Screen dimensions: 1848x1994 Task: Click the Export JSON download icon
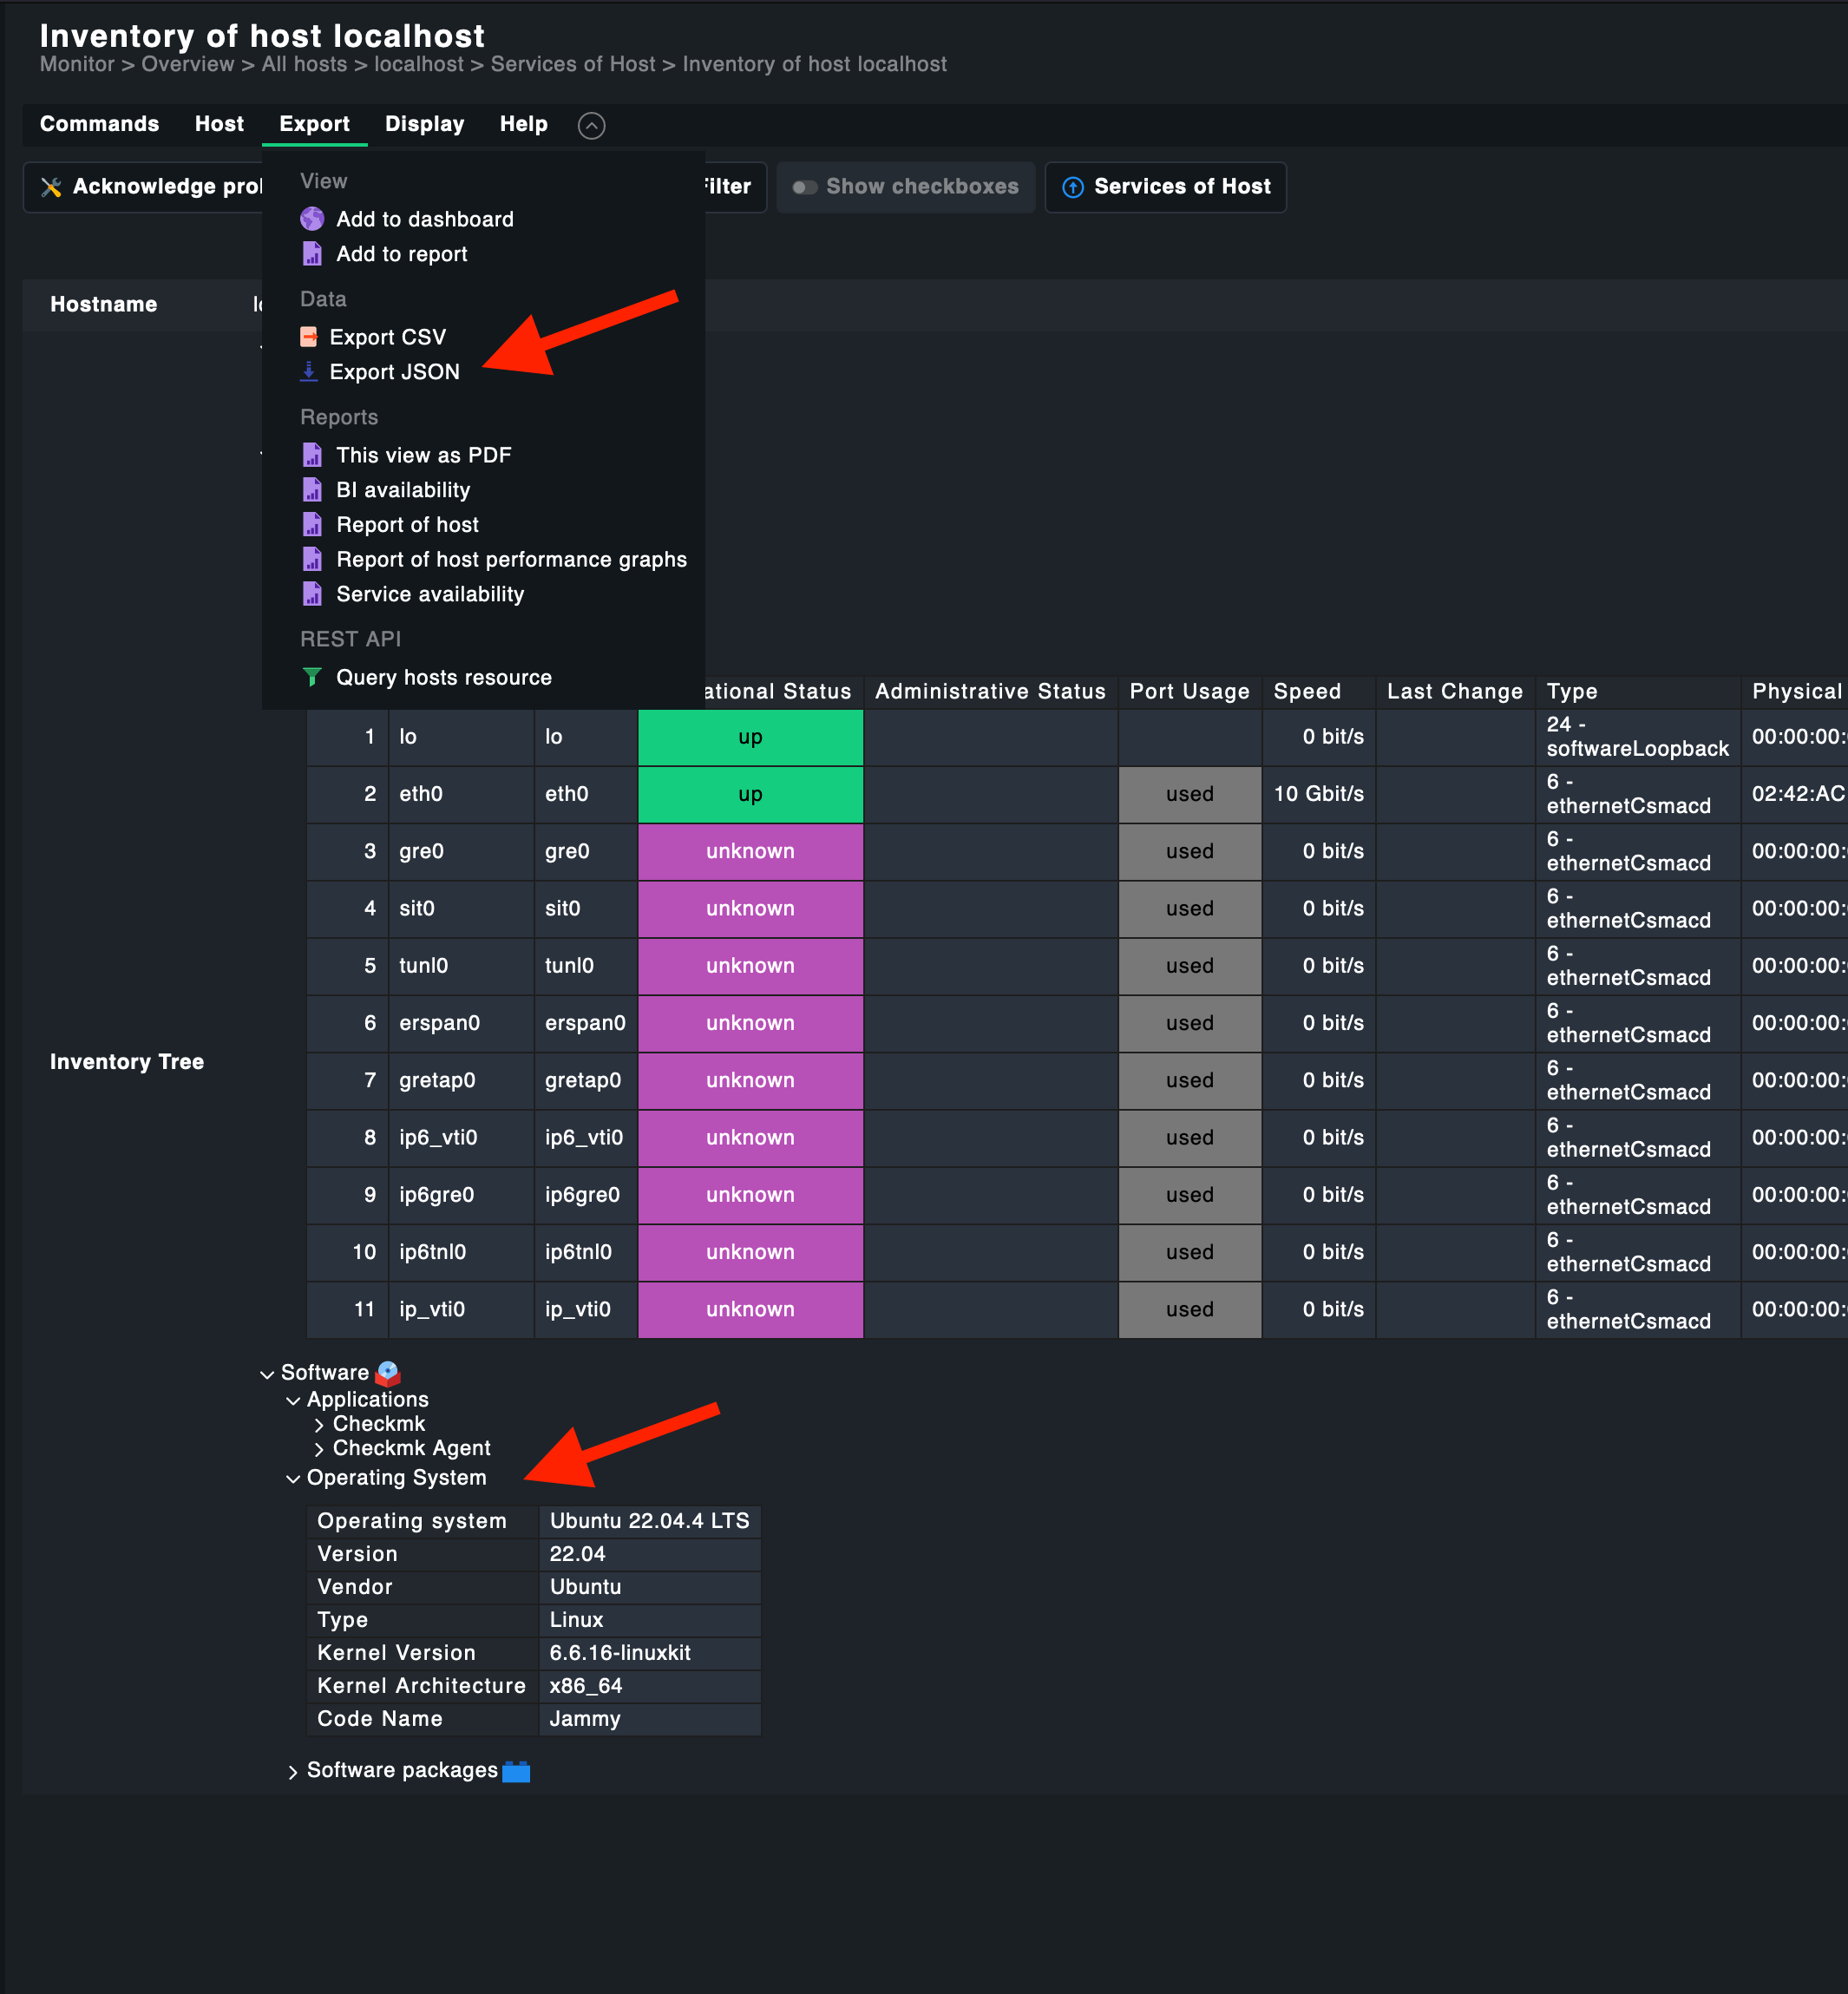pos(309,372)
